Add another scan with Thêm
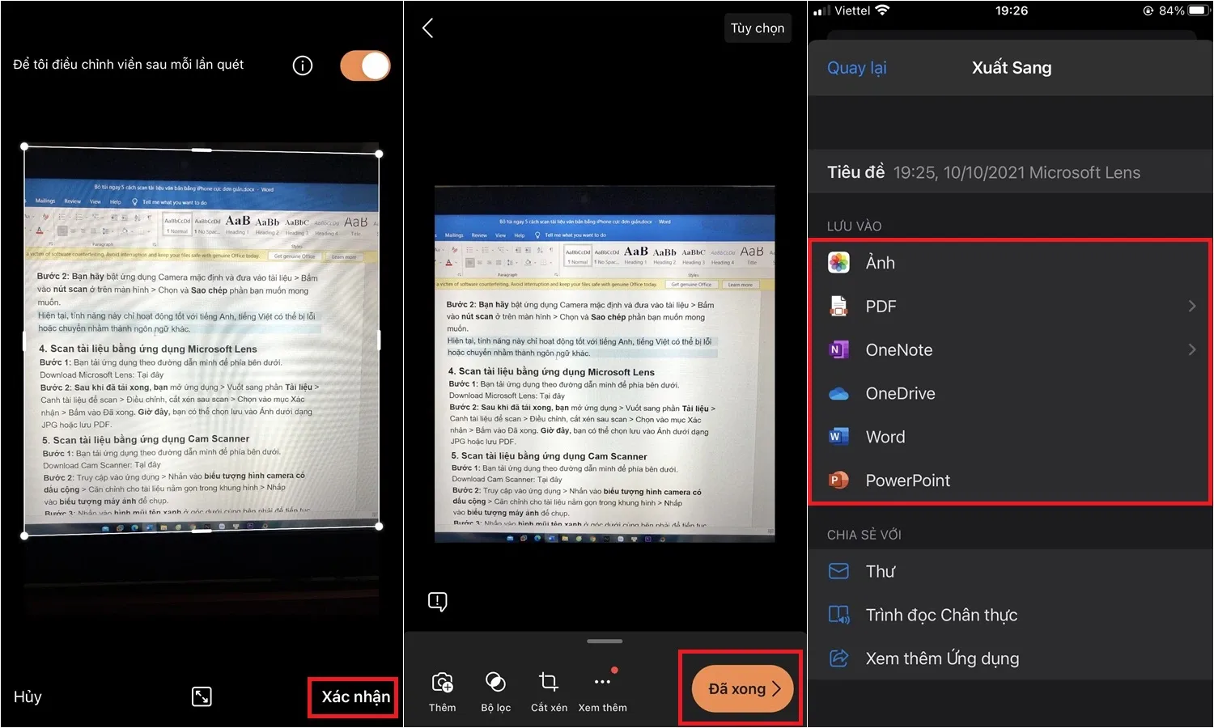This screenshot has height=728, width=1214. point(443,692)
